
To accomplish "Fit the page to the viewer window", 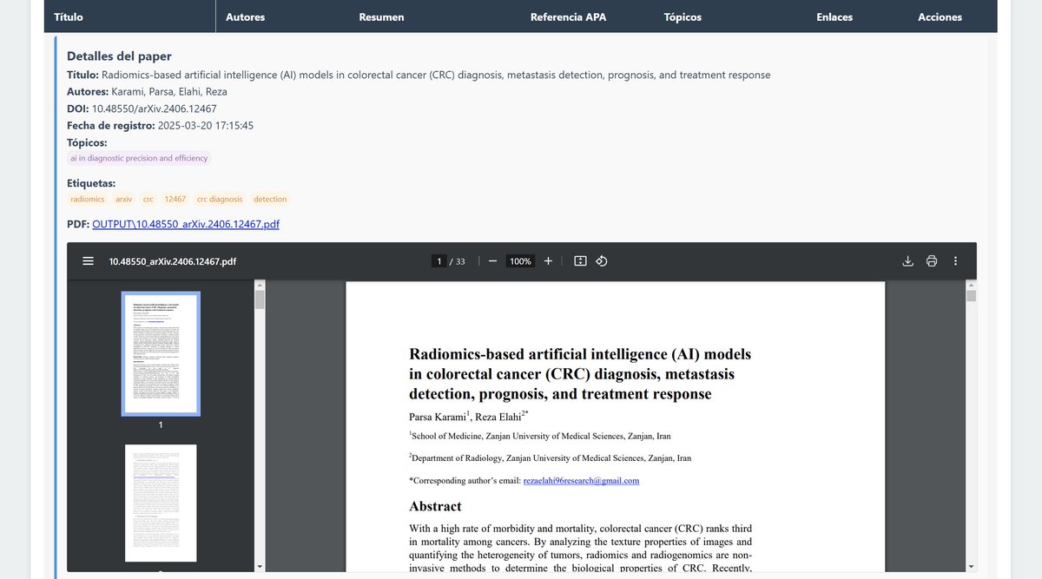I will [580, 260].
